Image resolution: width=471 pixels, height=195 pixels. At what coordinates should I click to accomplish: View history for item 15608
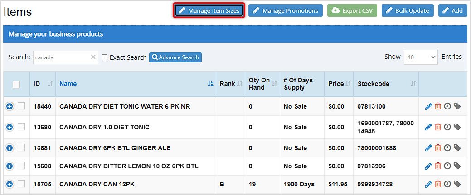tap(447, 166)
